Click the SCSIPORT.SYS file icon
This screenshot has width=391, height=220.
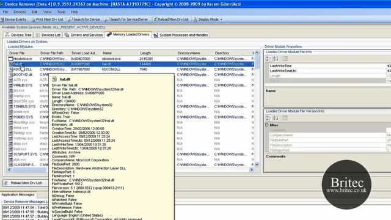tap(10, 154)
